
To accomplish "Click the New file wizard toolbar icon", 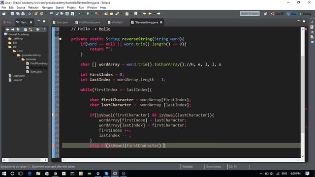I will point(4,14).
